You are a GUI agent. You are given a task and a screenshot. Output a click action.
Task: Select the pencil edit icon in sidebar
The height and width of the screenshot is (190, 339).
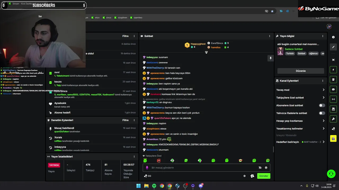(333, 47)
